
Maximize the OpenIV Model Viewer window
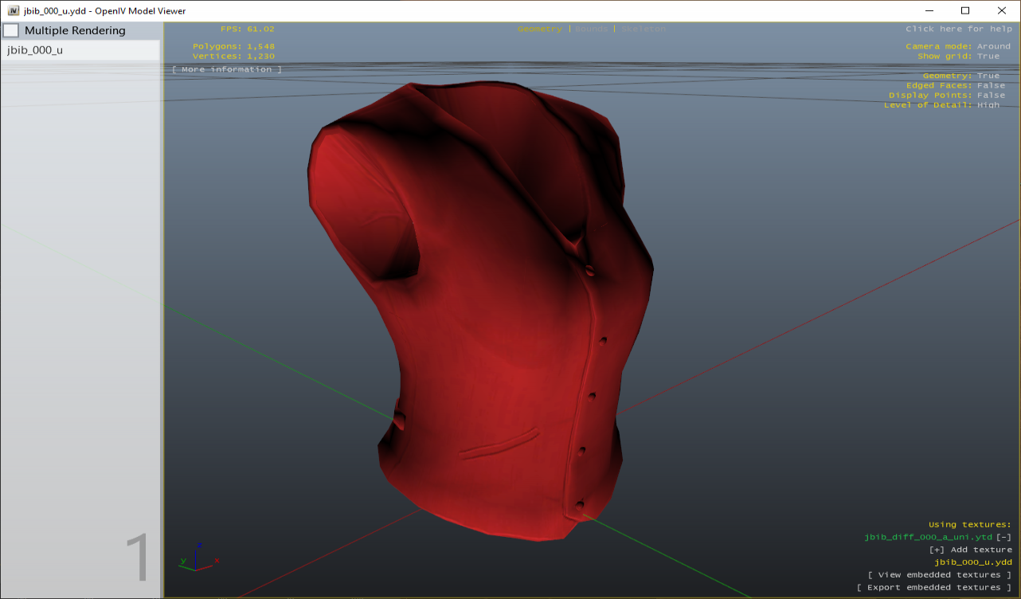tap(965, 10)
